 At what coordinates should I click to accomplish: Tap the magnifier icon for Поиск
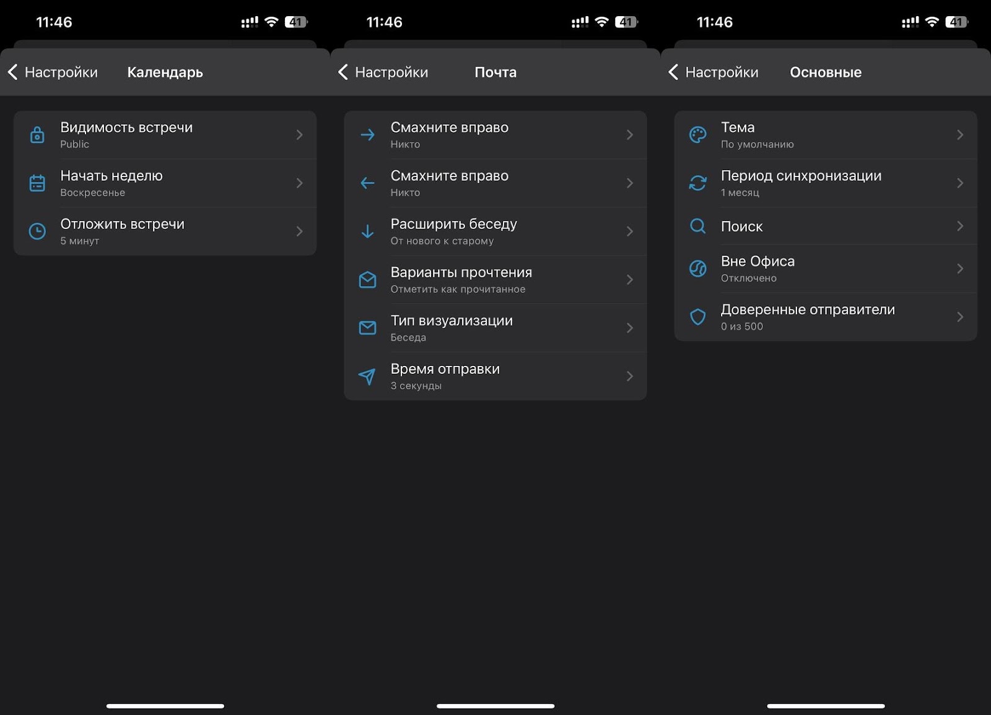(x=698, y=227)
